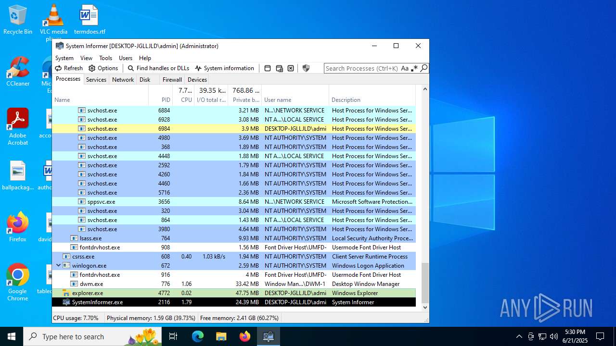Select the Processes tab

click(x=68, y=79)
